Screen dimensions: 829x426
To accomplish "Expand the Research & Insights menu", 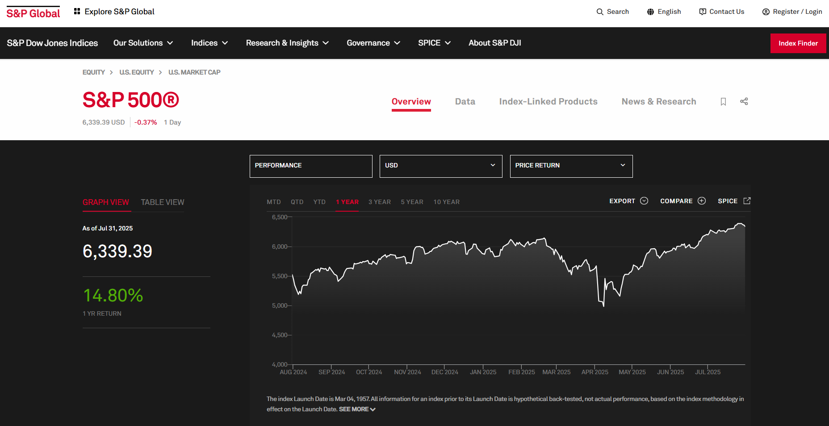I will pos(287,43).
